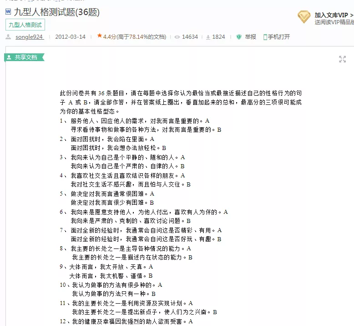Click line 做事的方法只有一种
354x326 pixels.
pyautogui.click(x=114, y=294)
